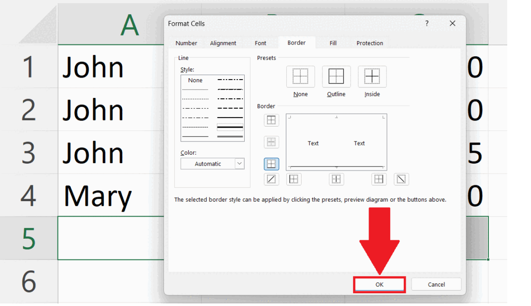Switch to the Alignment tab
Screen dimensions: 531x306
pyautogui.click(x=223, y=43)
